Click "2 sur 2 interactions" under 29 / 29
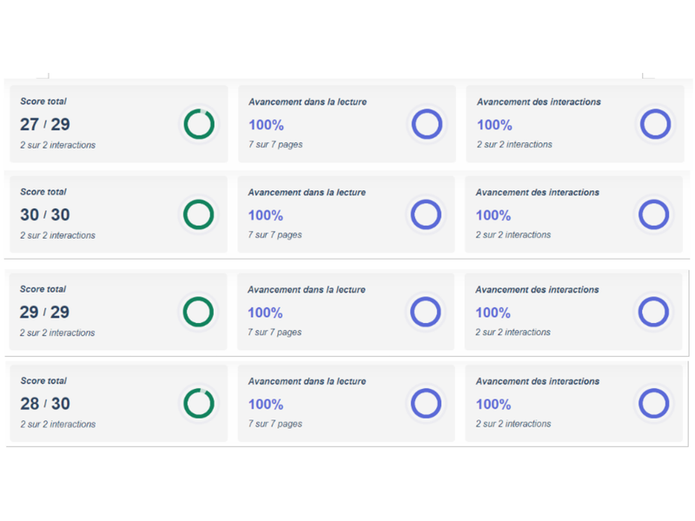Screen dimensions: 695x521 pyautogui.click(x=57, y=333)
